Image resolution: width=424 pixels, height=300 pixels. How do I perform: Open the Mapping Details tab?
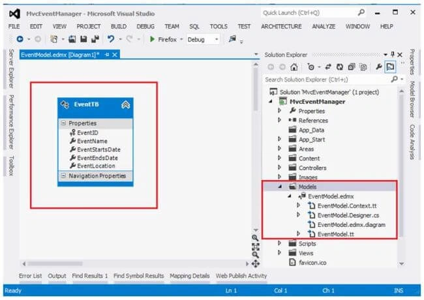pyautogui.click(x=190, y=276)
